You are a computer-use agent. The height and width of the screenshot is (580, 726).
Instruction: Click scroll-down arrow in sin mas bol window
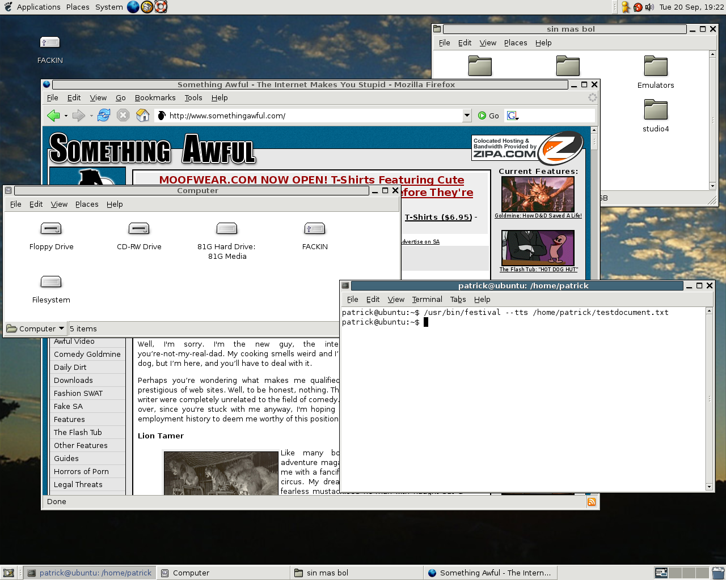coord(712,186)
